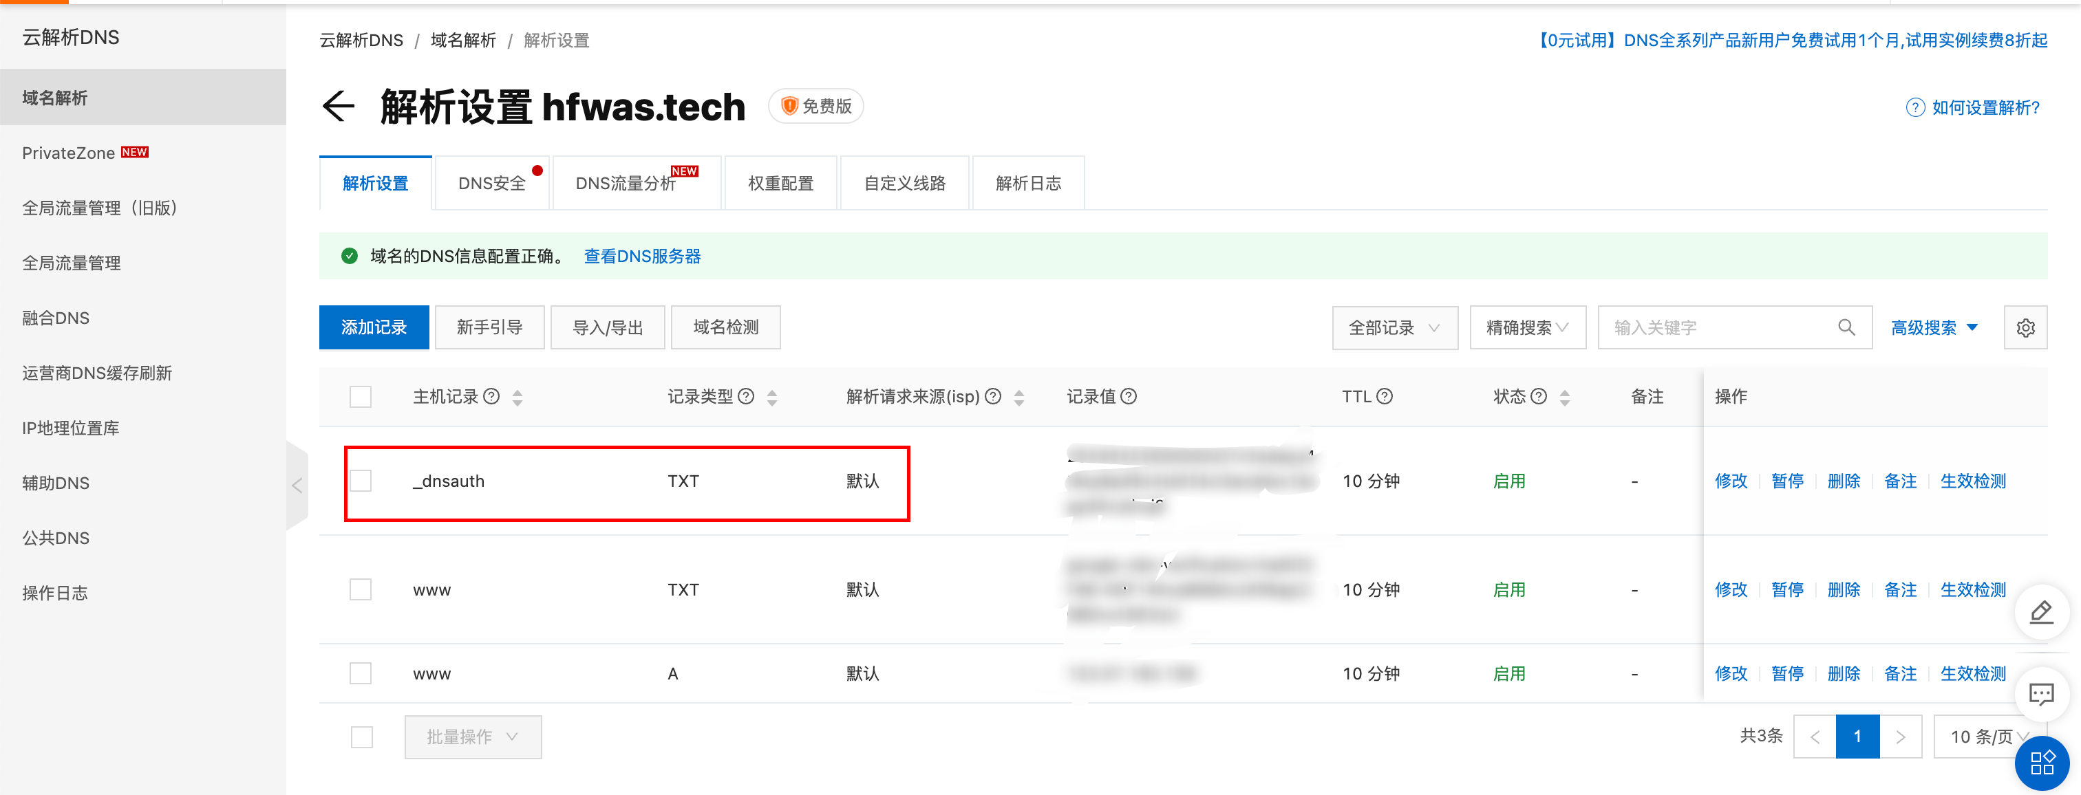The height and width of the screenshot is (795, 2081).
Task: Check the _dnsauth record checkbox
Action: [x=361, y=481]
